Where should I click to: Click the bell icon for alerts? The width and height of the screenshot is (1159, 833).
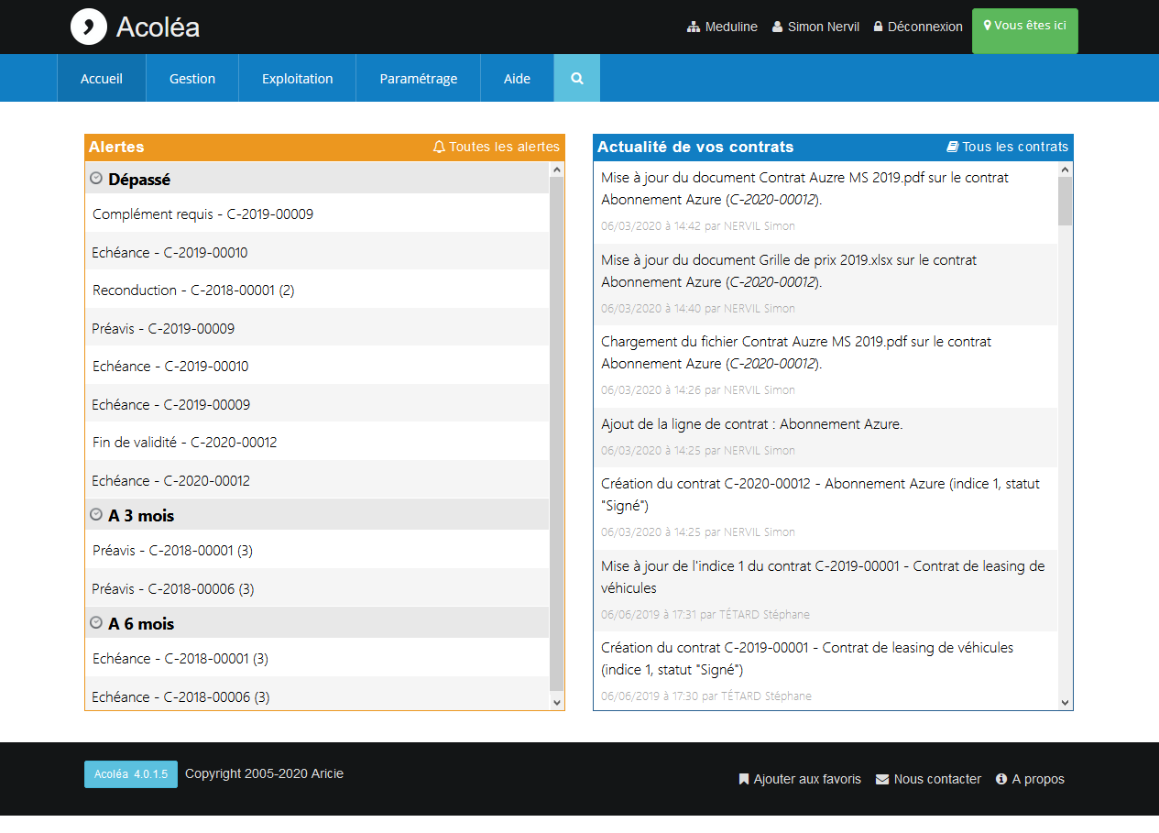click(x=439, y=147)
